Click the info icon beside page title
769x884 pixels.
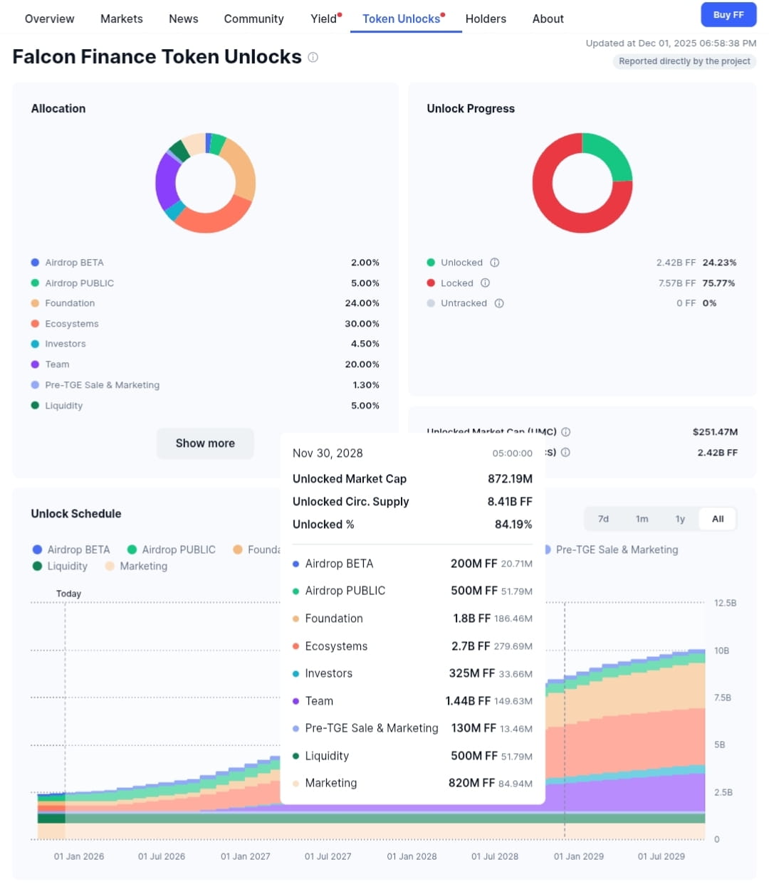[313, 57]
